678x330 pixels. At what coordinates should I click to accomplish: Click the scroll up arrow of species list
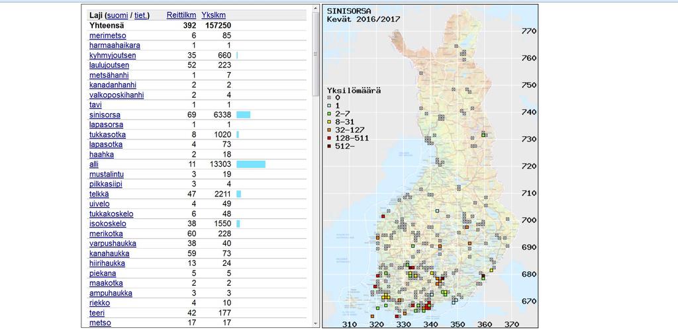pos(315,9)
